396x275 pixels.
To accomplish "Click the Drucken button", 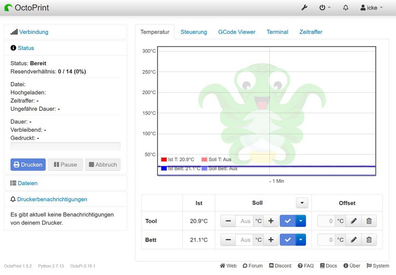I will (28, 164).
